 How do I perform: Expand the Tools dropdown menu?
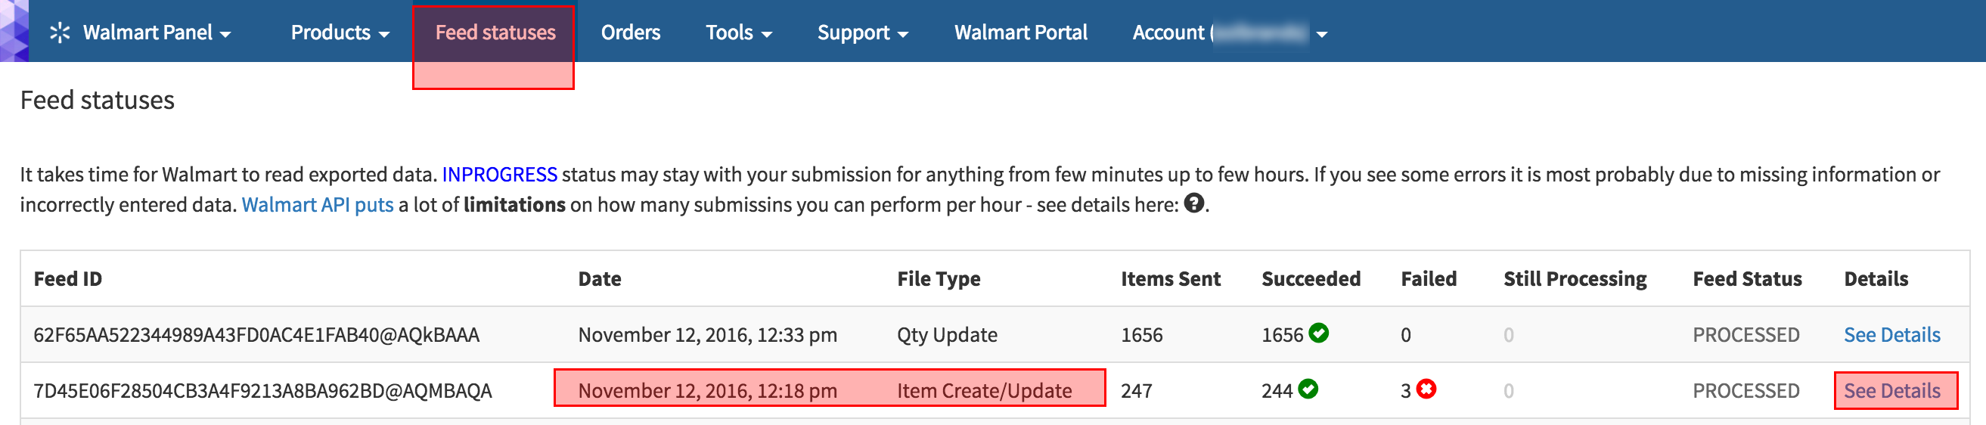point(739,33)
